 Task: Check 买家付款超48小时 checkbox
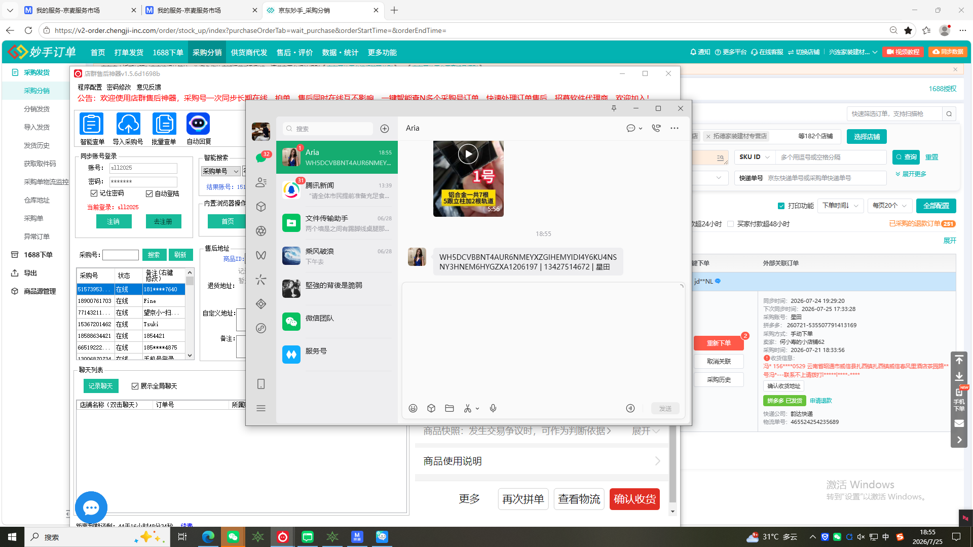[x=730, y=224]
